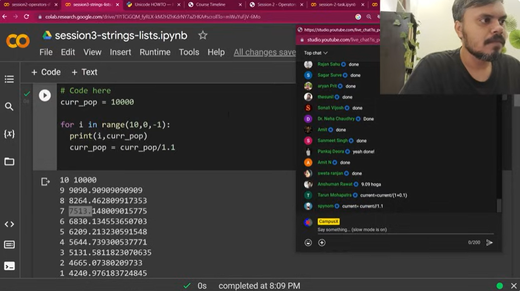Viewport: 520px width, 291px height.
Task: Click the All changes saved link
Action: tap(264, 52)
